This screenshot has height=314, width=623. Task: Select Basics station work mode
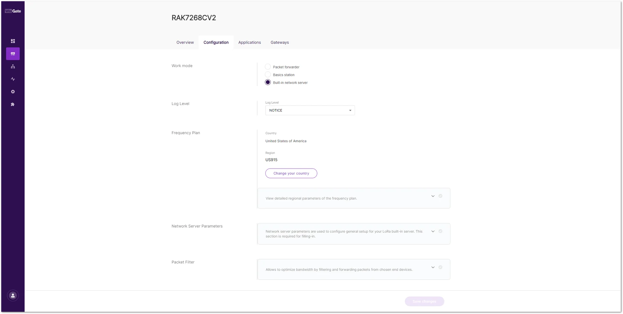(x=268, y=75)
